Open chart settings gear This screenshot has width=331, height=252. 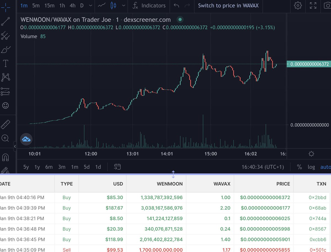coord(298,6)
